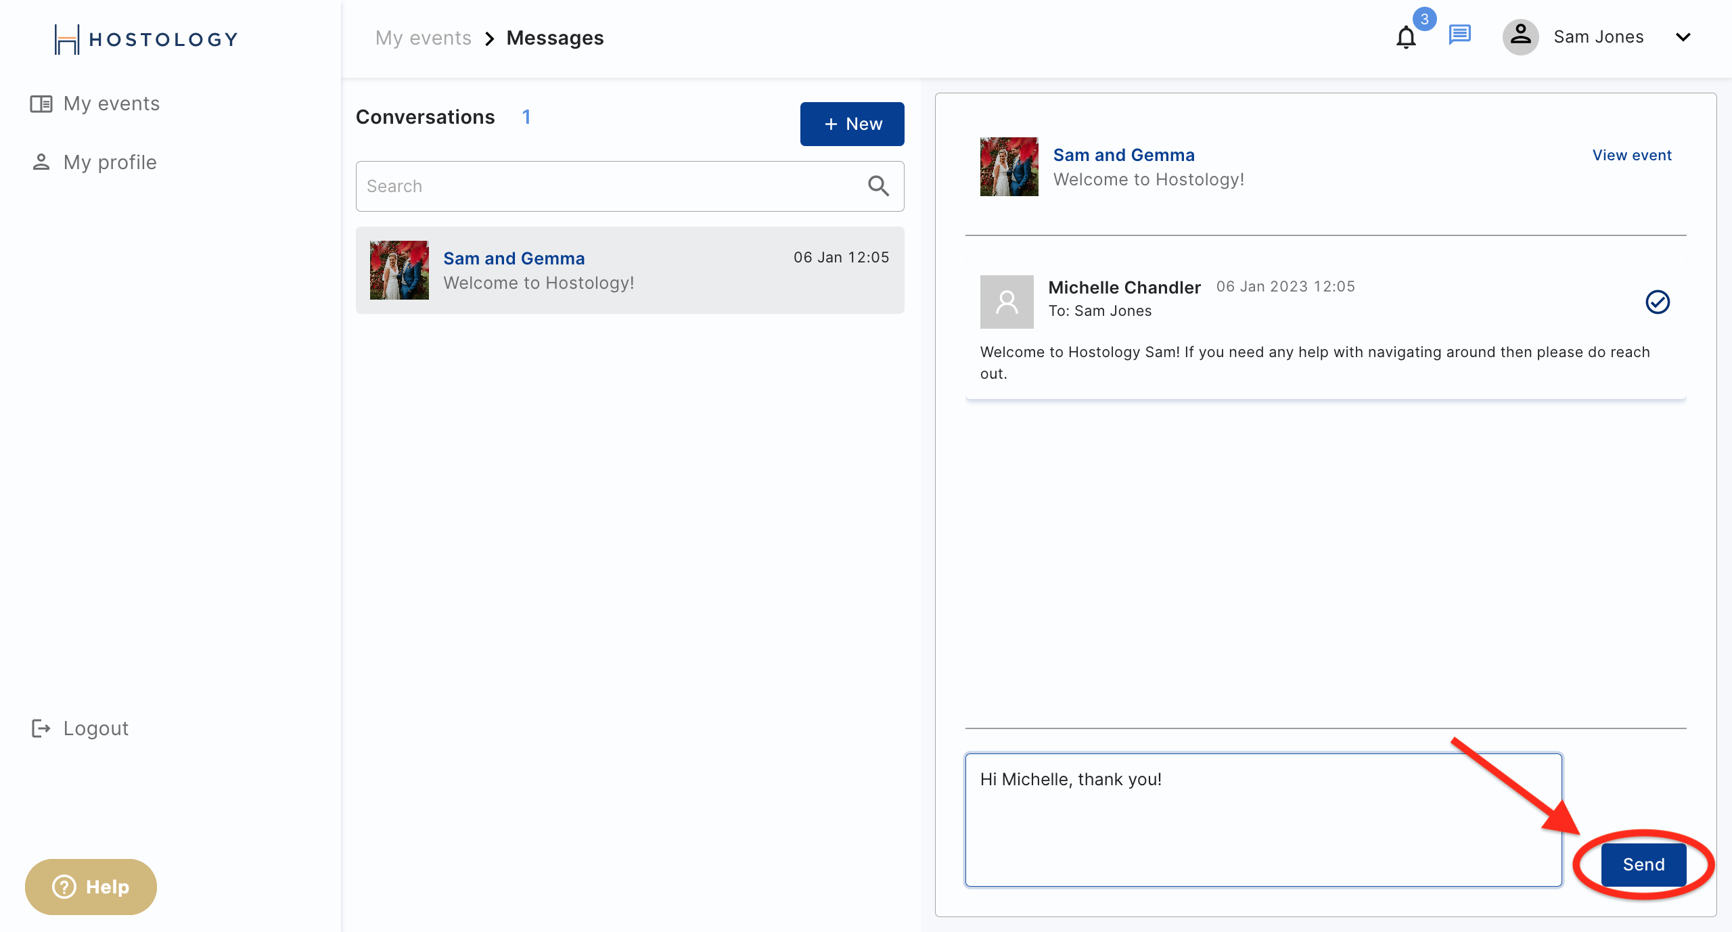
Task: Open the notifications bell
Action: tap(1406, 37)
